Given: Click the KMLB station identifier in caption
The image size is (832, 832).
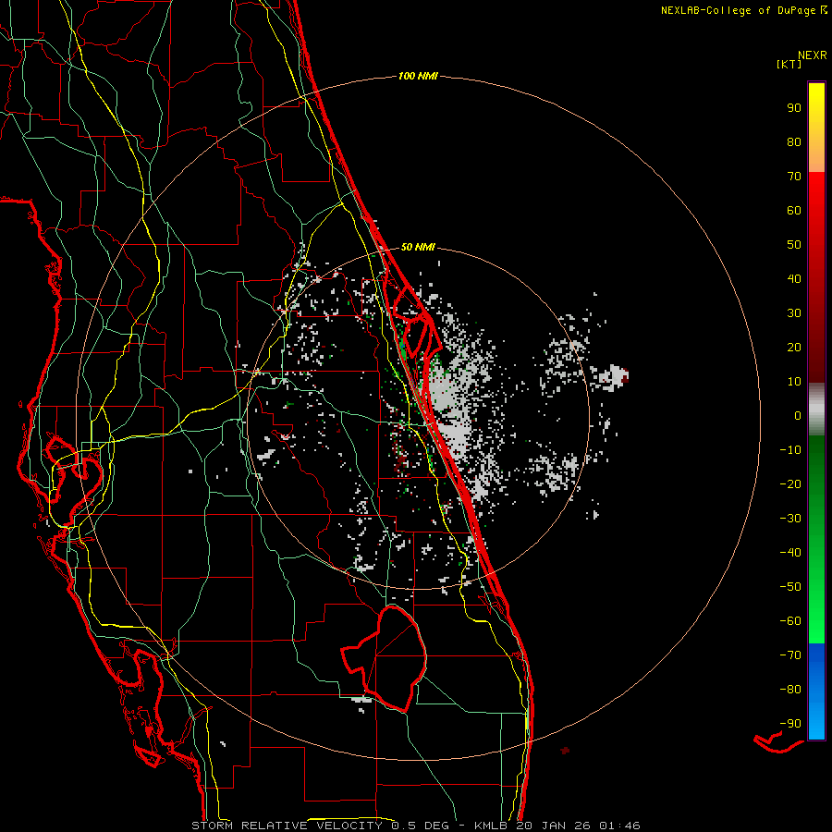Looking at the screenshot, I should [x=491, y=826].
